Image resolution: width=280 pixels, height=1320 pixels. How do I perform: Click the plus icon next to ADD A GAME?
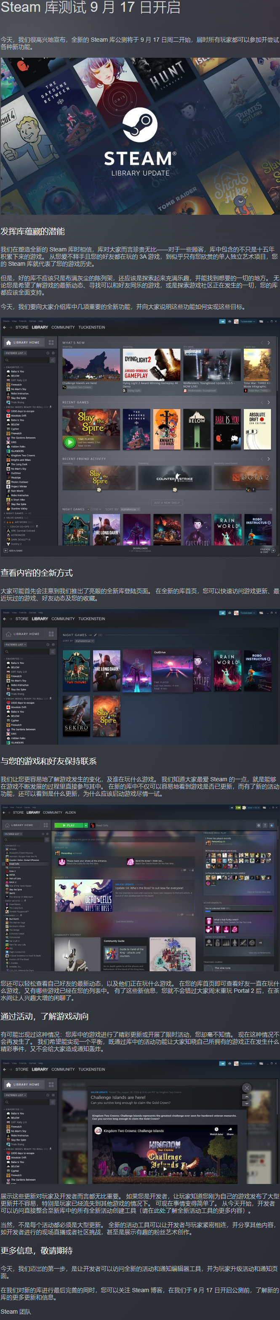click(5, 550)
